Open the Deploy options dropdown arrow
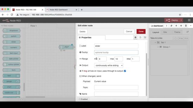The width and height of the screenshot is (193, 108). coord(181,20)
